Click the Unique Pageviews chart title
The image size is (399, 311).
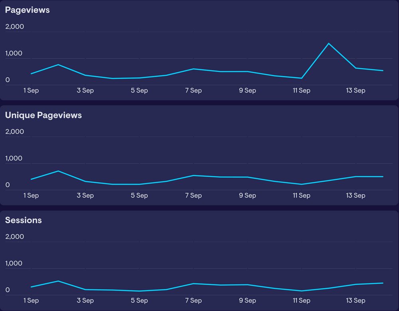tap(43, 115)
